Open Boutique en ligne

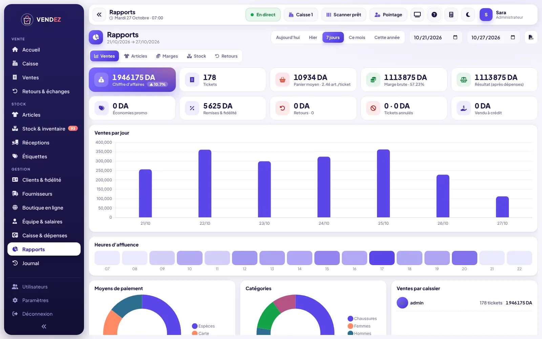coord(44,208)
